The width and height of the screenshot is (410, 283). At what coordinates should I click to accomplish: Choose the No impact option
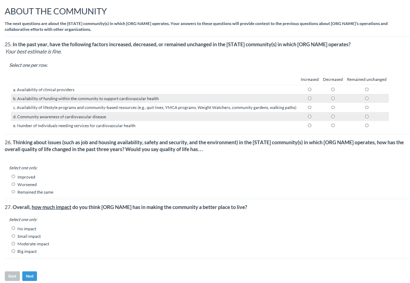13,229
